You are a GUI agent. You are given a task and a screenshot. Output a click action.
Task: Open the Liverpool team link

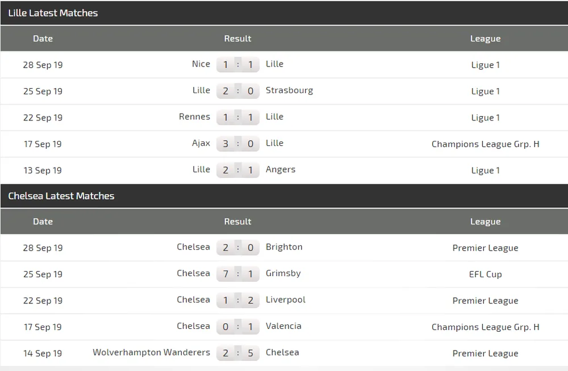[x=286, y=300]
